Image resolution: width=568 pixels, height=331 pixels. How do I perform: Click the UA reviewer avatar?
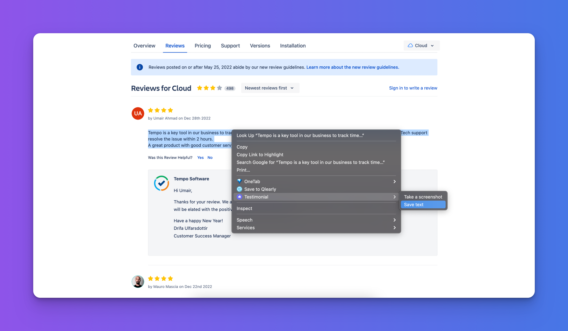coord(138,113)
